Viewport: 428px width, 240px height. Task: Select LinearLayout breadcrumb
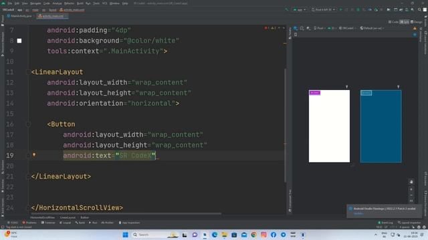(68, 217)
